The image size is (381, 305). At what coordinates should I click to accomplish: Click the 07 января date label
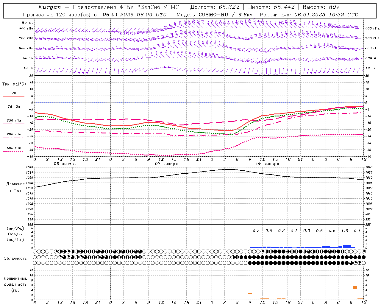166,164
